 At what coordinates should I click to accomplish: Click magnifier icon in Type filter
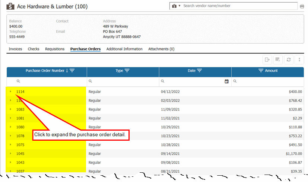point(90,81)
